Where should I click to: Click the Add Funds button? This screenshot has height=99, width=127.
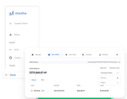click(x=103, y=68)
